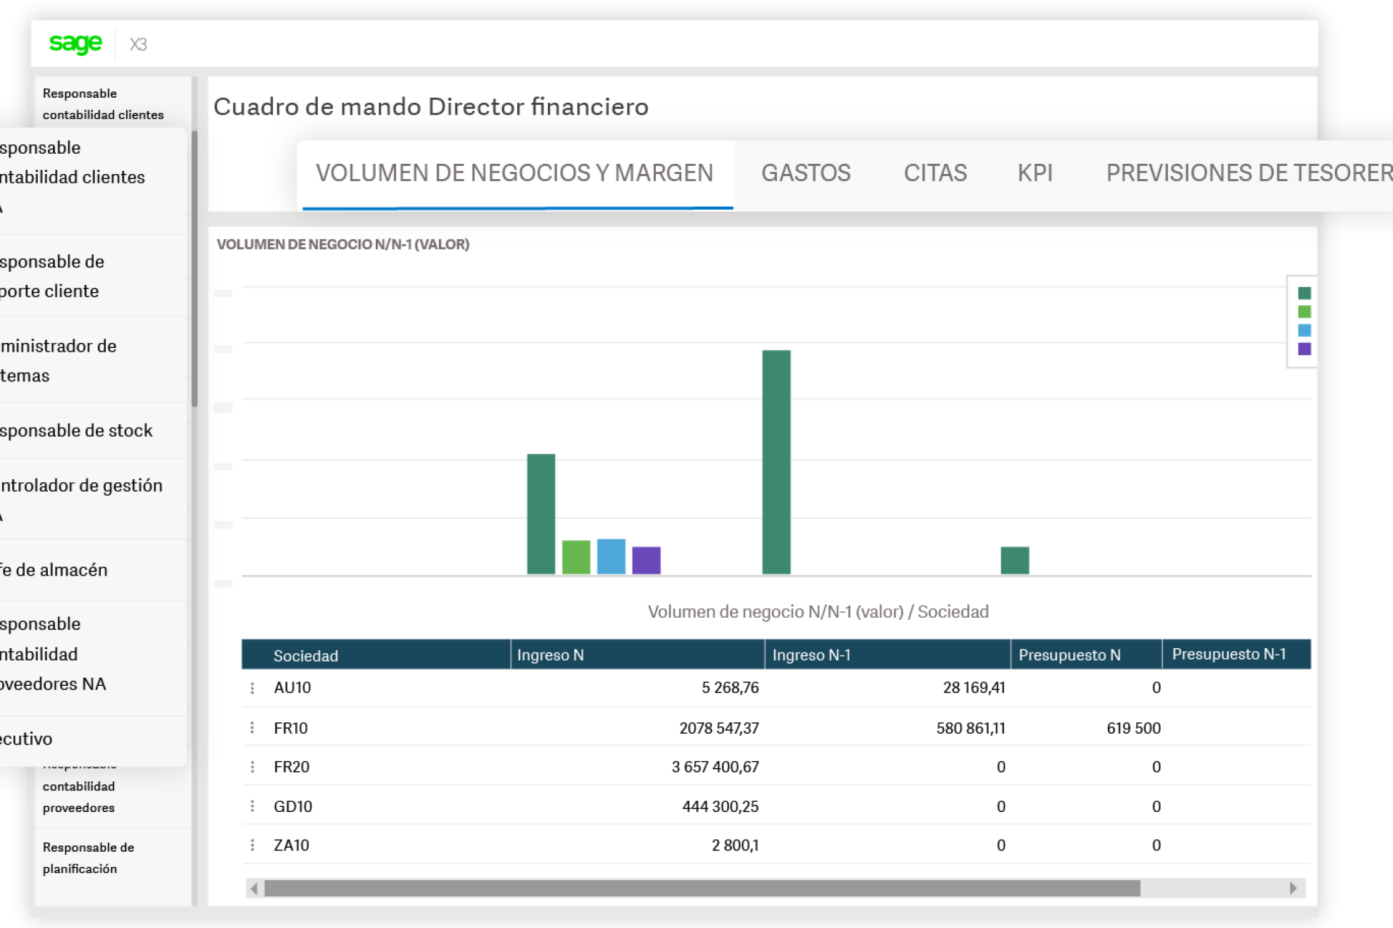Click value 580 861,11
The height and width of the screenshot is (928, 1393).
click(x=971, y=728)
